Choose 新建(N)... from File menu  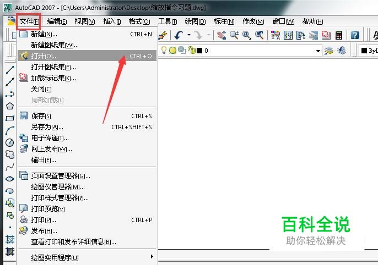point(87,34)
